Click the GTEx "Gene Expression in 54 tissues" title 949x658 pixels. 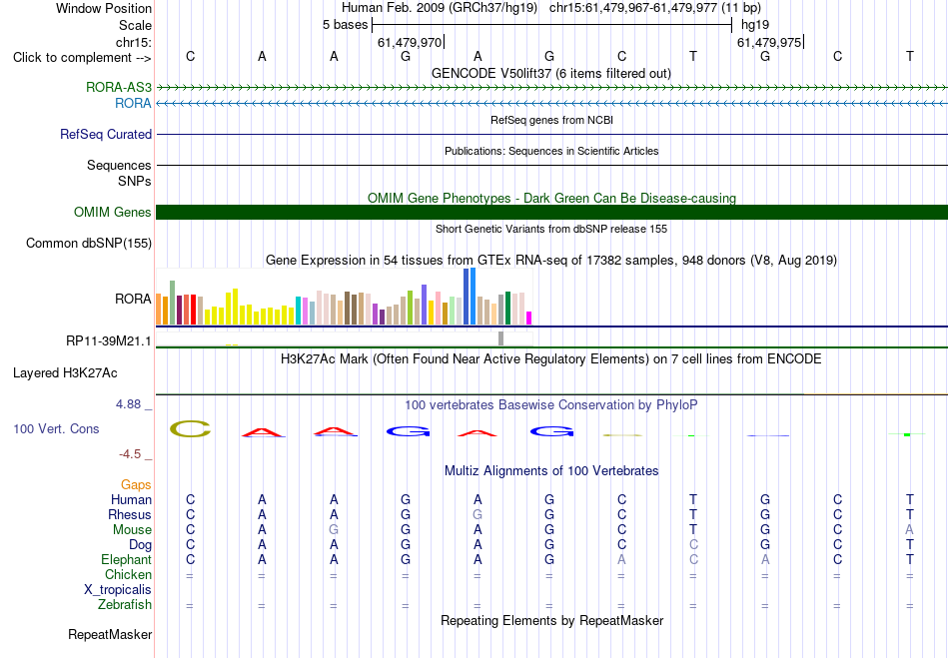coord(551,260)
